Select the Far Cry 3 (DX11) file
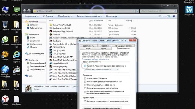The height and width of the screenshot is (109, 195). 59,54
